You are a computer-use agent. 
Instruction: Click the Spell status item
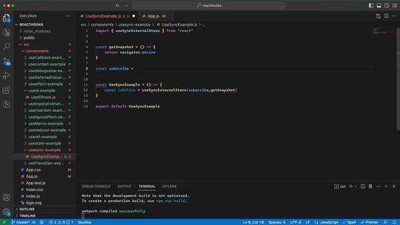pyautogui.click(x=349, y=222)
